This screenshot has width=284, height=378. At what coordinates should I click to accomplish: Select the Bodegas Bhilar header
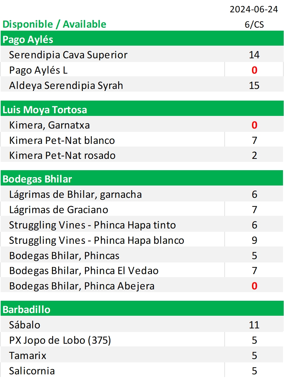point(142,179)
